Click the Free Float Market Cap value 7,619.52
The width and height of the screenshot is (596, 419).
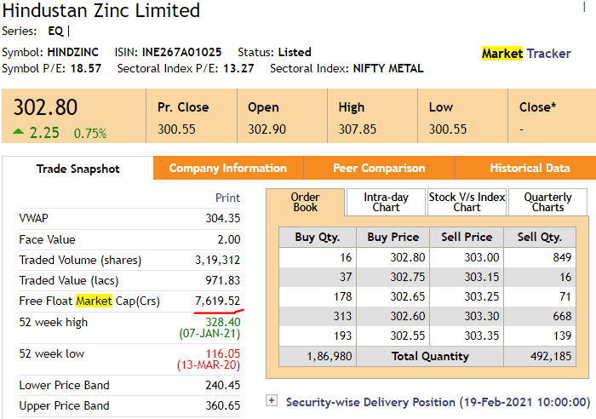217,301
